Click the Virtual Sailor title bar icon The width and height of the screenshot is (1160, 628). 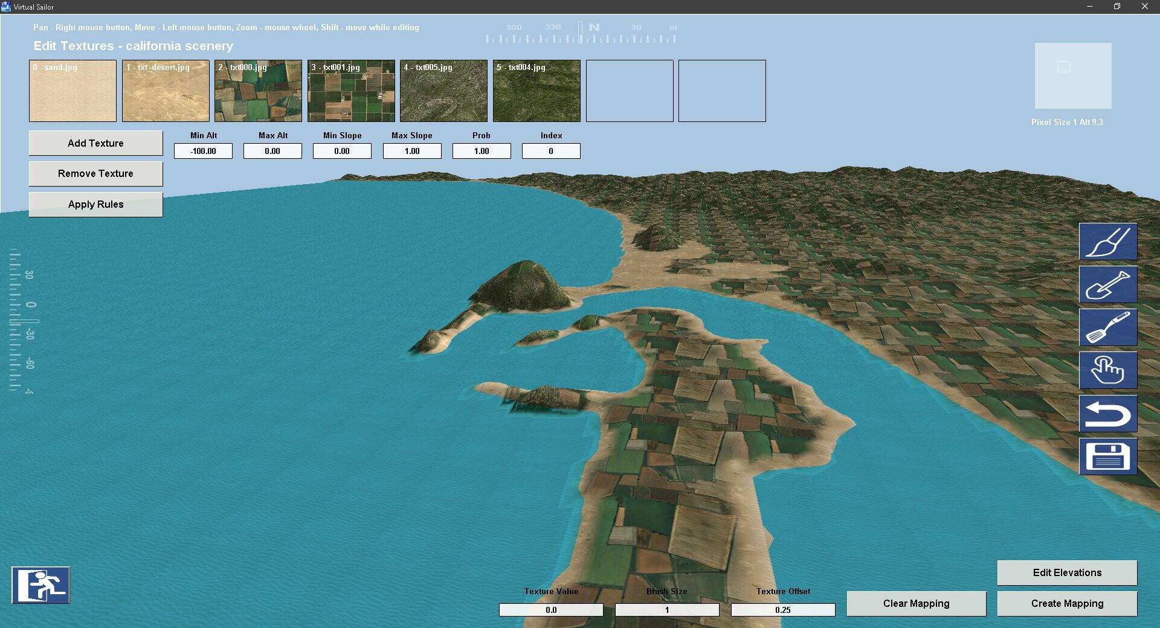click(7, 7)
